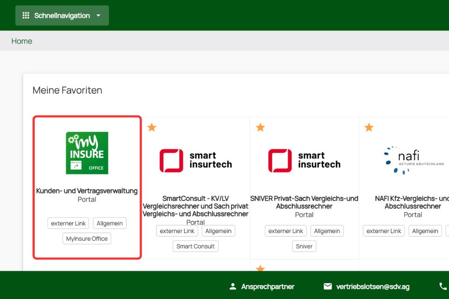Image resolution: width=449 pixels, height=299 pixels.
Task: Click the phone icon in footer
Action: click(x=443, y=286)
